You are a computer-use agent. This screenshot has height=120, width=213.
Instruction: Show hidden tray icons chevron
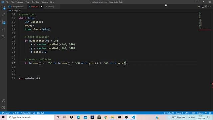point(189,117)
